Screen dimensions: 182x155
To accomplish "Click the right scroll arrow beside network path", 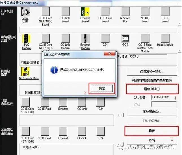I will [x=122, y=115].
